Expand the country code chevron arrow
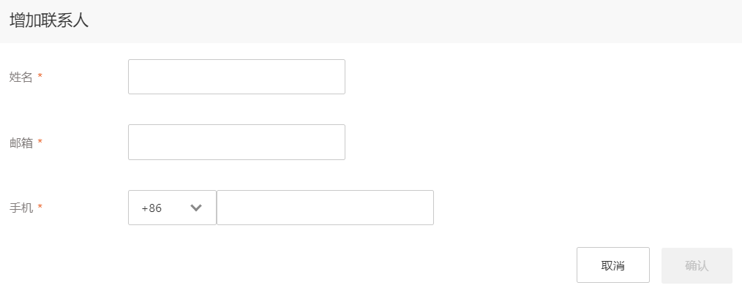 (x=196, y=208)
